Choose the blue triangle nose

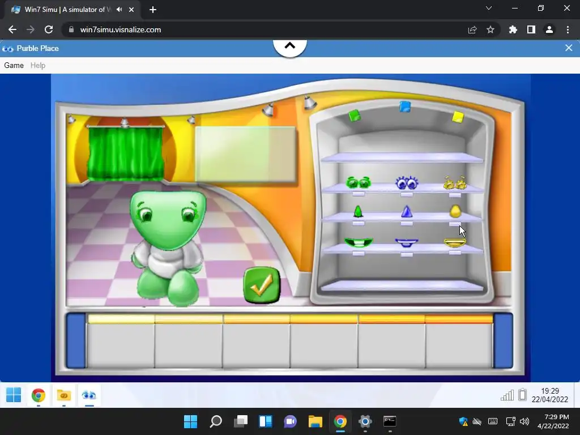pos(407,212)
